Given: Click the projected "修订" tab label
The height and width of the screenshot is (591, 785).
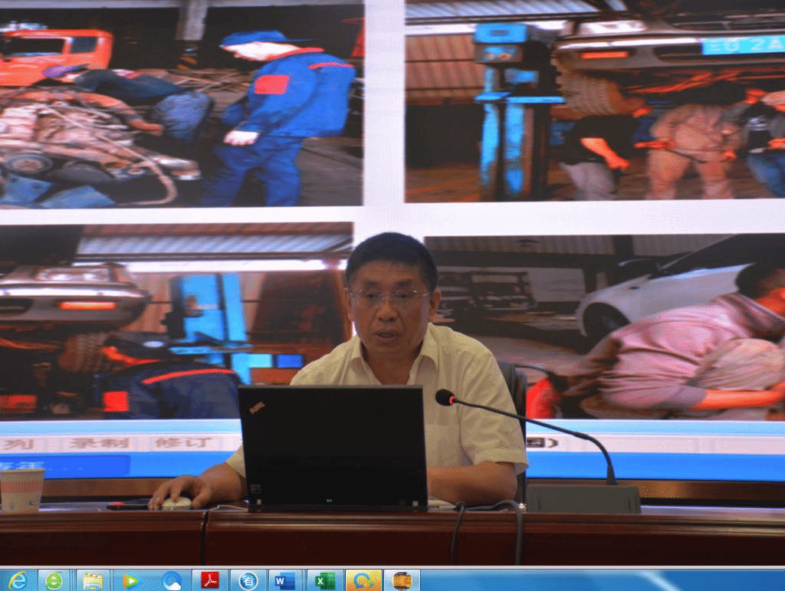Looking at the screenshot, I should [178, 442].
